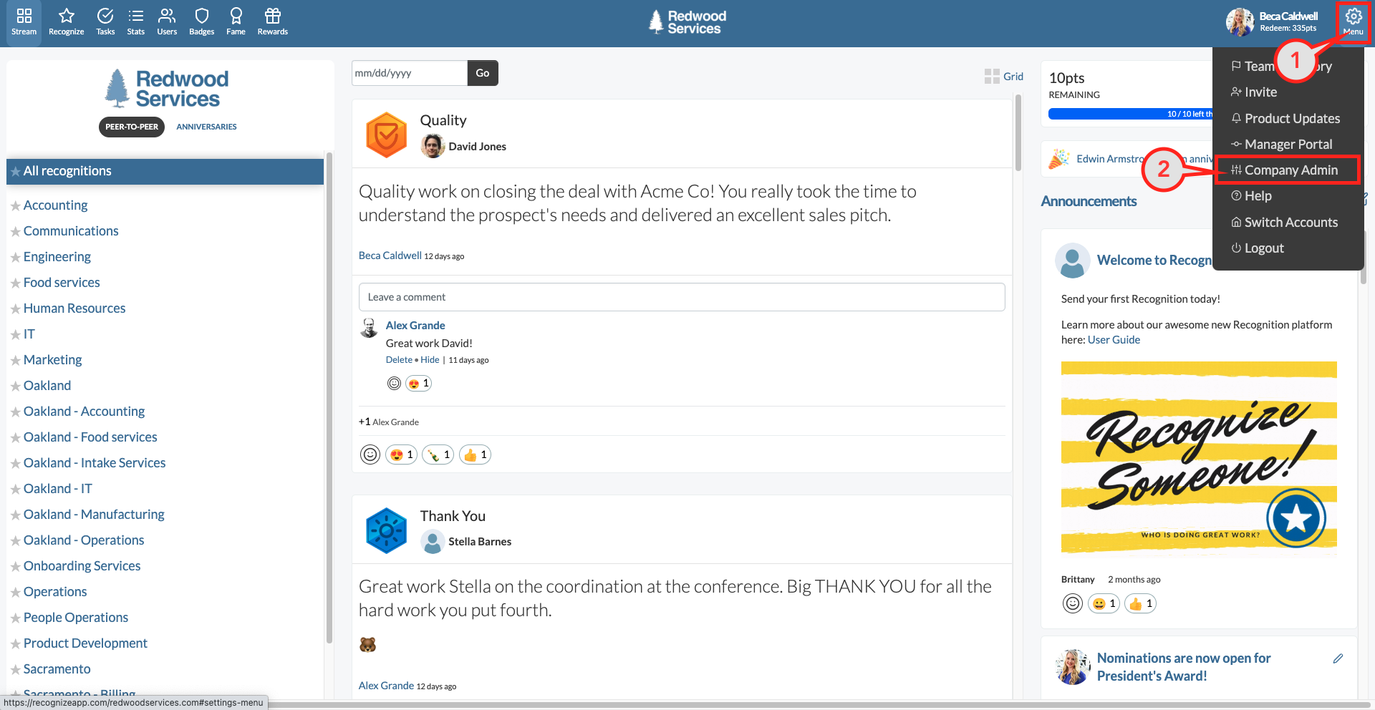The height and width of the screenshot is (710, 1375).
Task: Open the Stream view
Action: (24, 21)
